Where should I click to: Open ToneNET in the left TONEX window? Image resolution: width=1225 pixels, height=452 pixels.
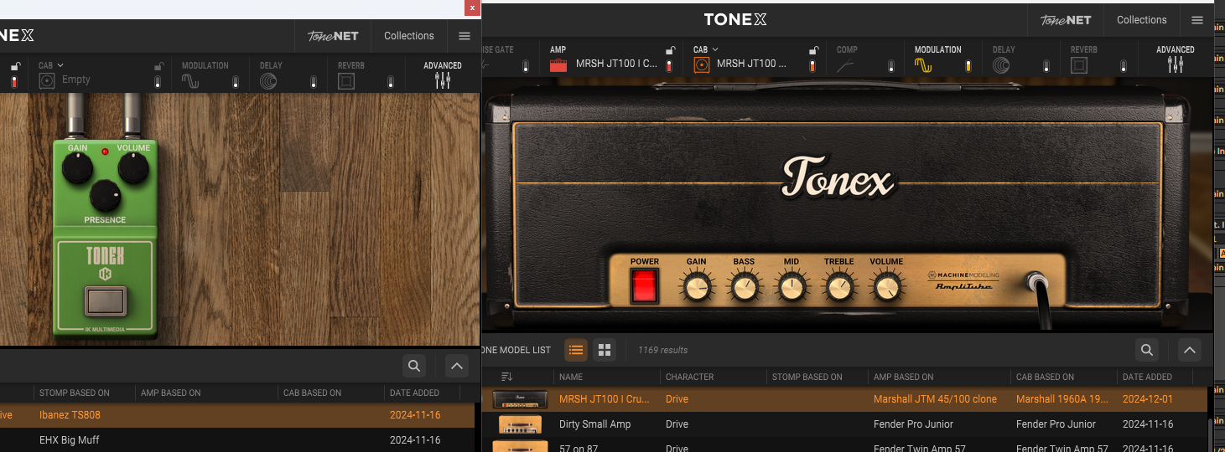[x=333, y=36]
